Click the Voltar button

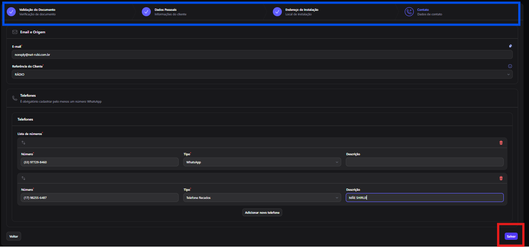14,236
